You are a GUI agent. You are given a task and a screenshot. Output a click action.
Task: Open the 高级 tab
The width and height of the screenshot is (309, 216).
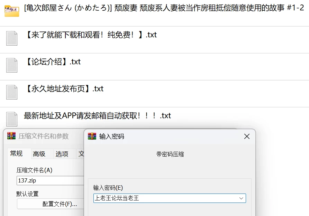coord(39,154)
